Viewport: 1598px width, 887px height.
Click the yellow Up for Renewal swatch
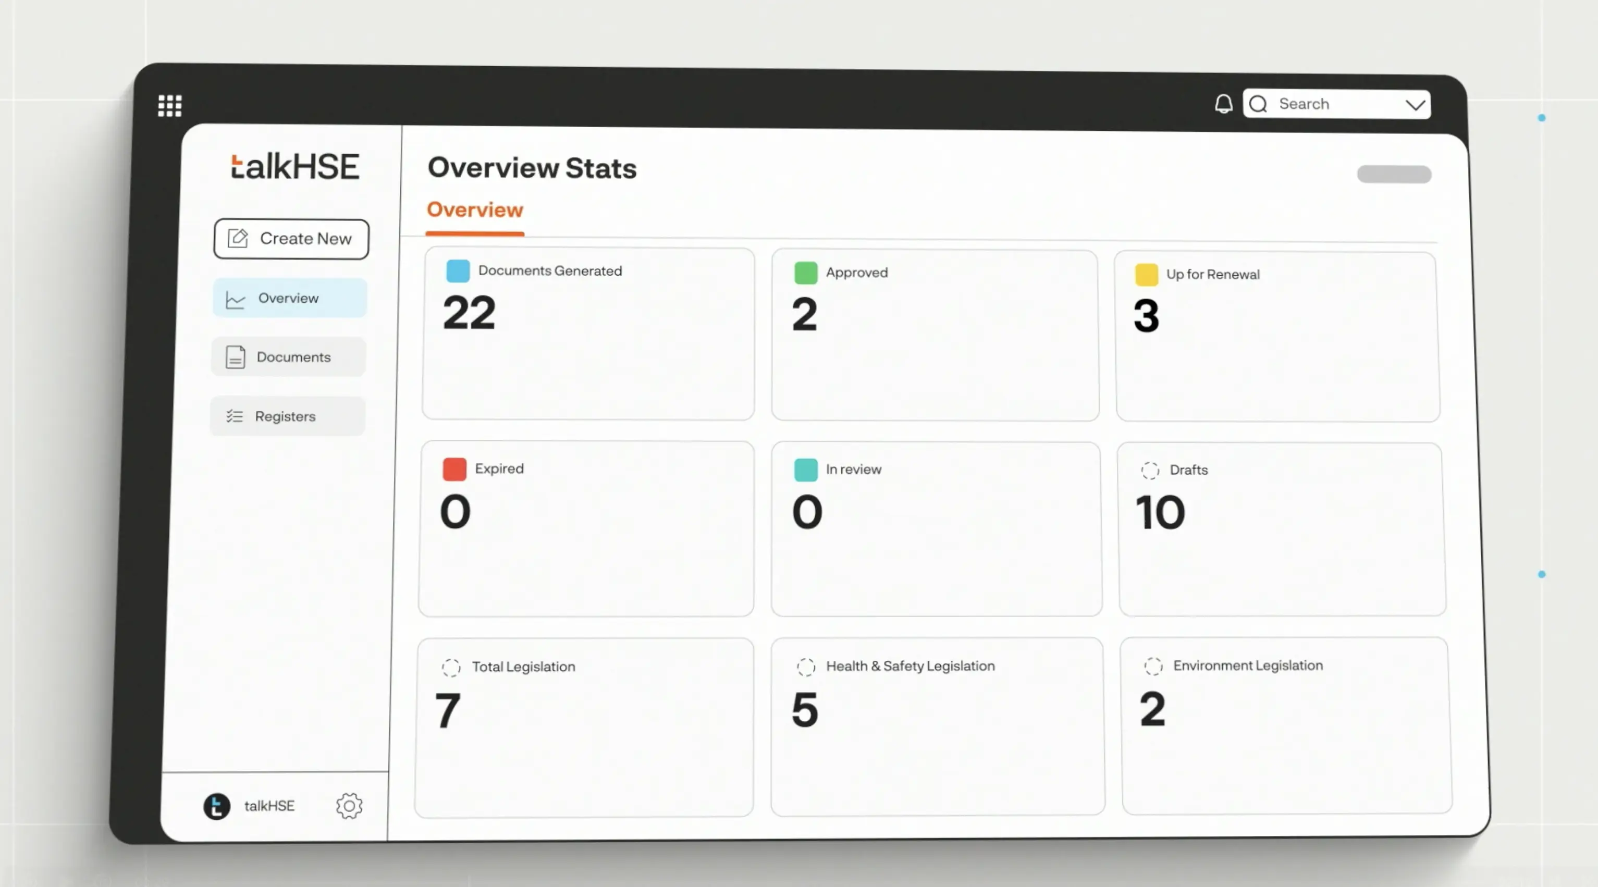(x=1147, y=275)
